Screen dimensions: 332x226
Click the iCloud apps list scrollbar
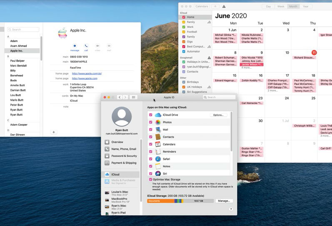coord(232,131)
